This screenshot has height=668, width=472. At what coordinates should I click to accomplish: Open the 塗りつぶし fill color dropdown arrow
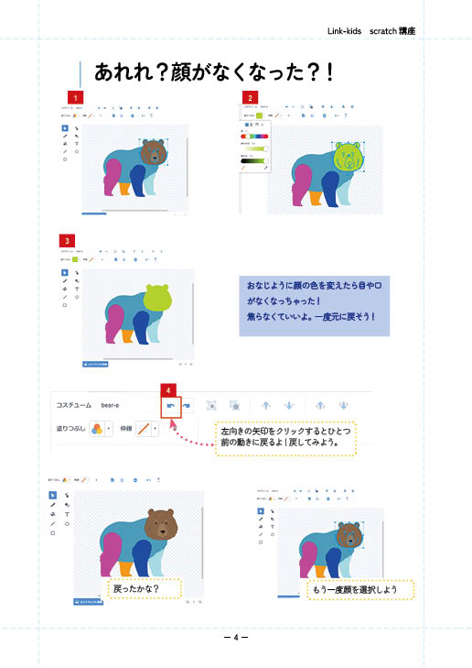(109, 429)
